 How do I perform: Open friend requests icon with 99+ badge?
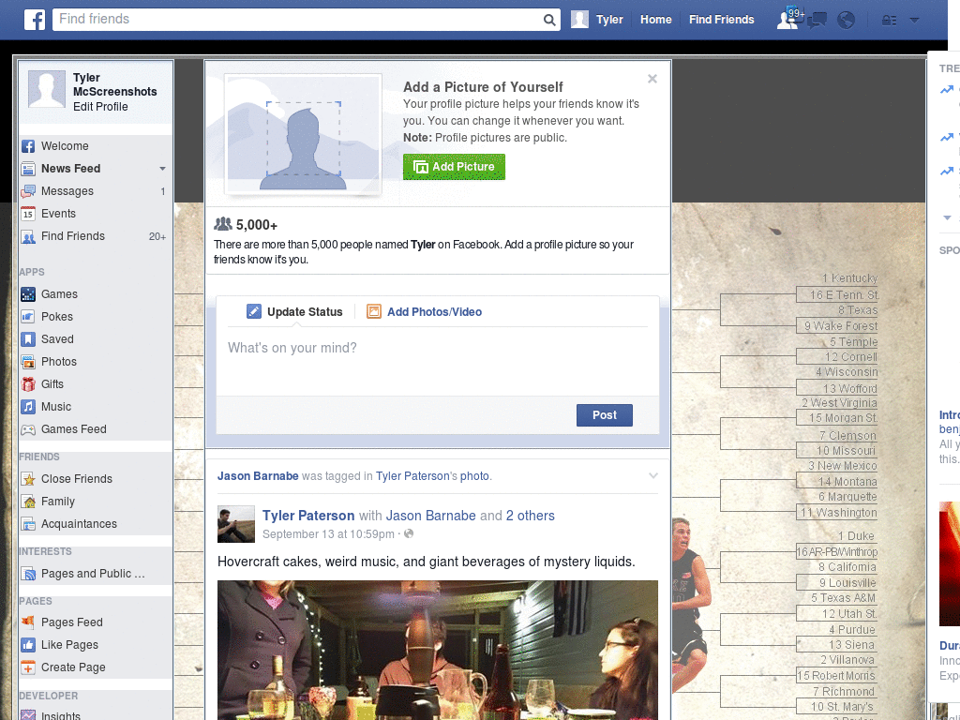click(x=788, y=19)
